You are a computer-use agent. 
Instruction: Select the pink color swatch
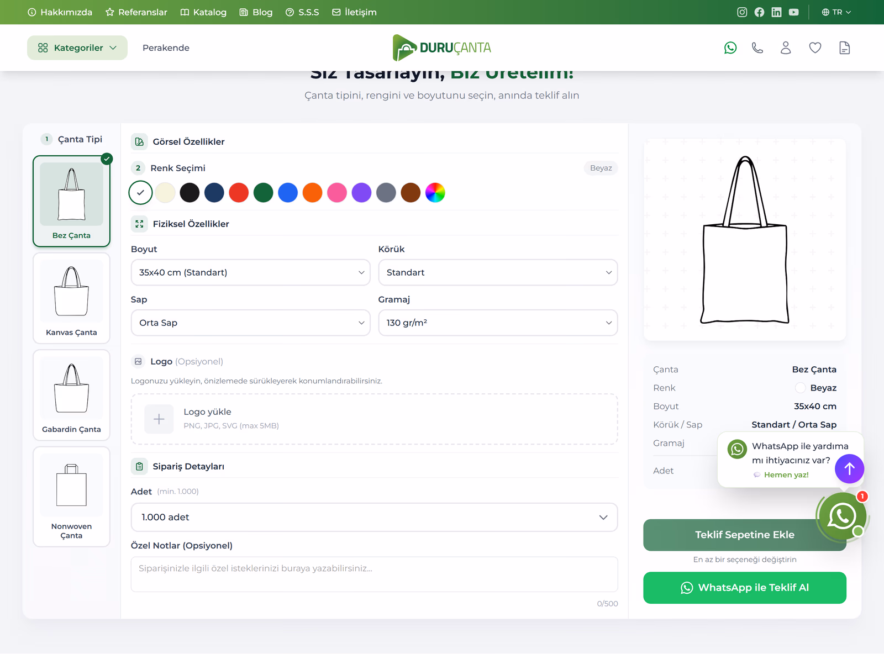(x=337, y=193)
